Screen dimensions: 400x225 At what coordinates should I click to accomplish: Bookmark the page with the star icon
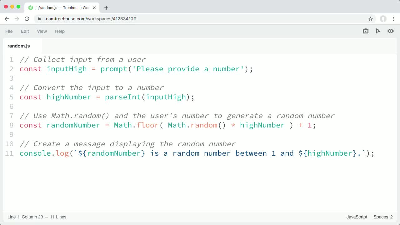click(371, 19)
